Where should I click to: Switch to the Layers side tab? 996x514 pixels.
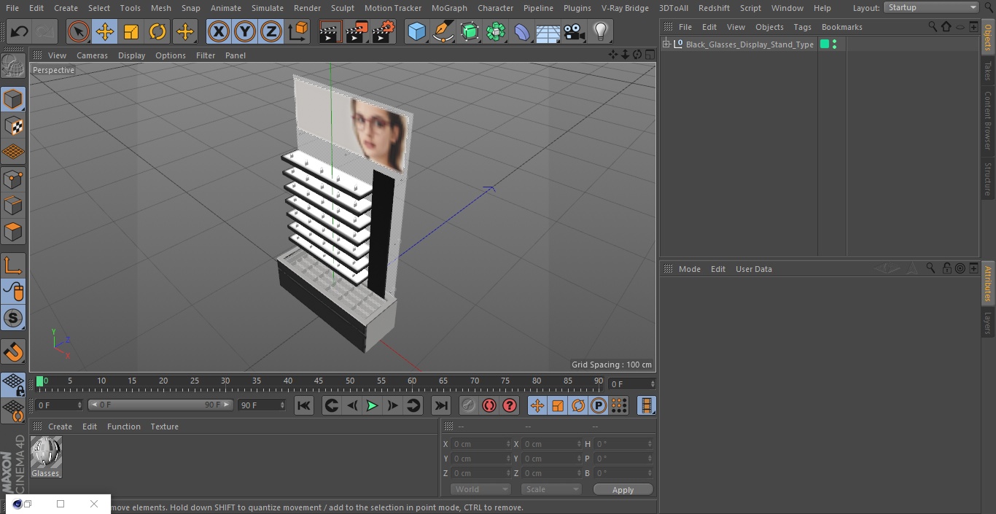988,323
